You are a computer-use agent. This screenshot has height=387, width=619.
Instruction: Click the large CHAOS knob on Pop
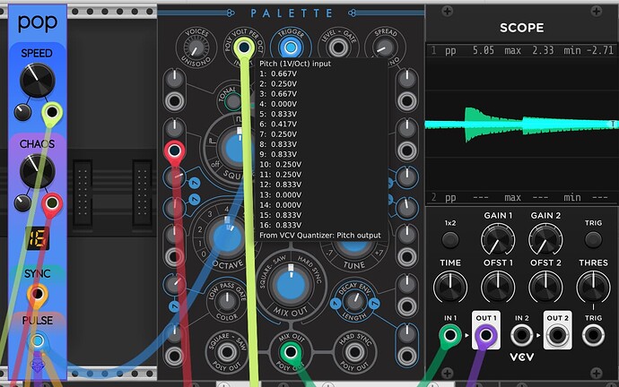click(37, 171)
